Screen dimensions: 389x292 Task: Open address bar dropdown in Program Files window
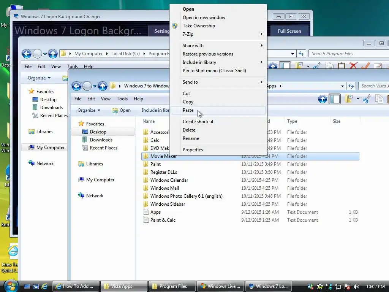293,54
